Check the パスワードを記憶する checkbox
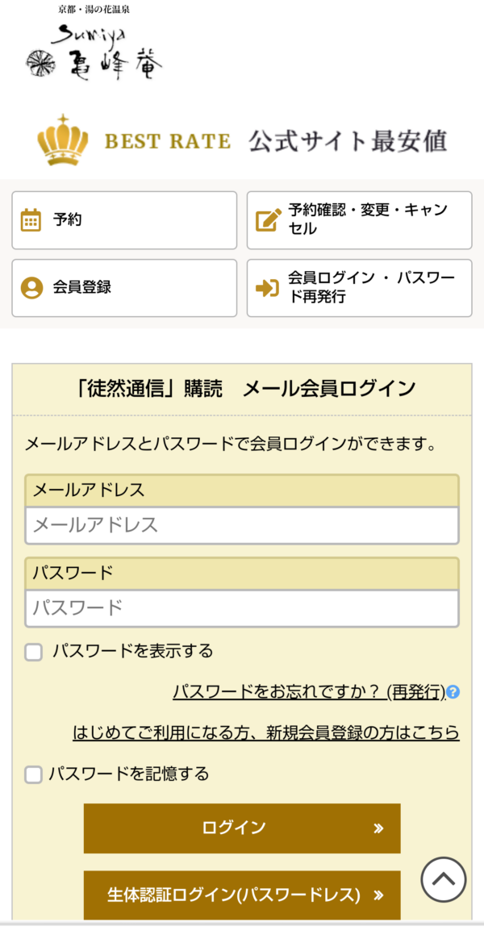 coord(34,774)
